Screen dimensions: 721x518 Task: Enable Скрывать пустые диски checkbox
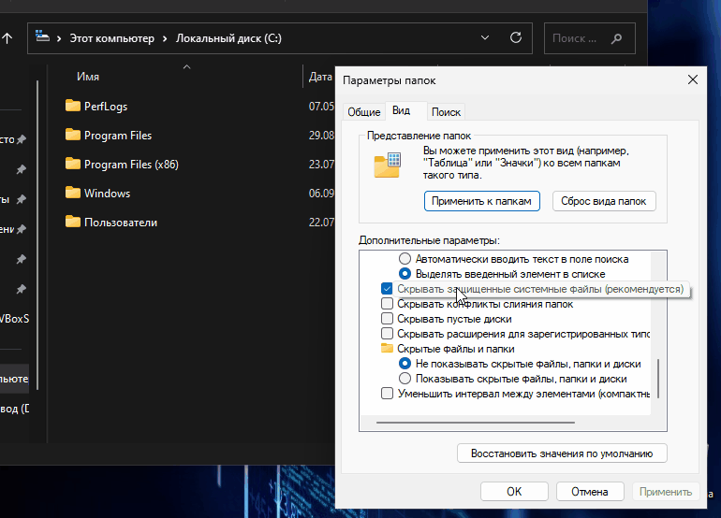coord(387,319)
